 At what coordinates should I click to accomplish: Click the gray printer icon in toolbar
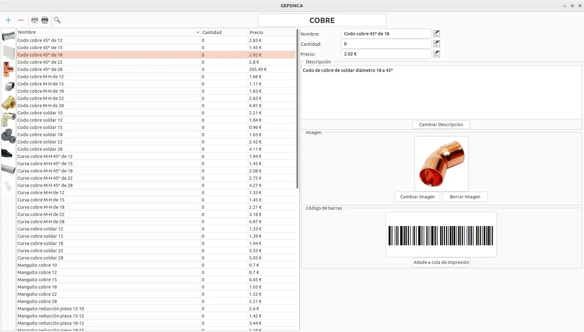pyautogui.click(x=35, y=20)
